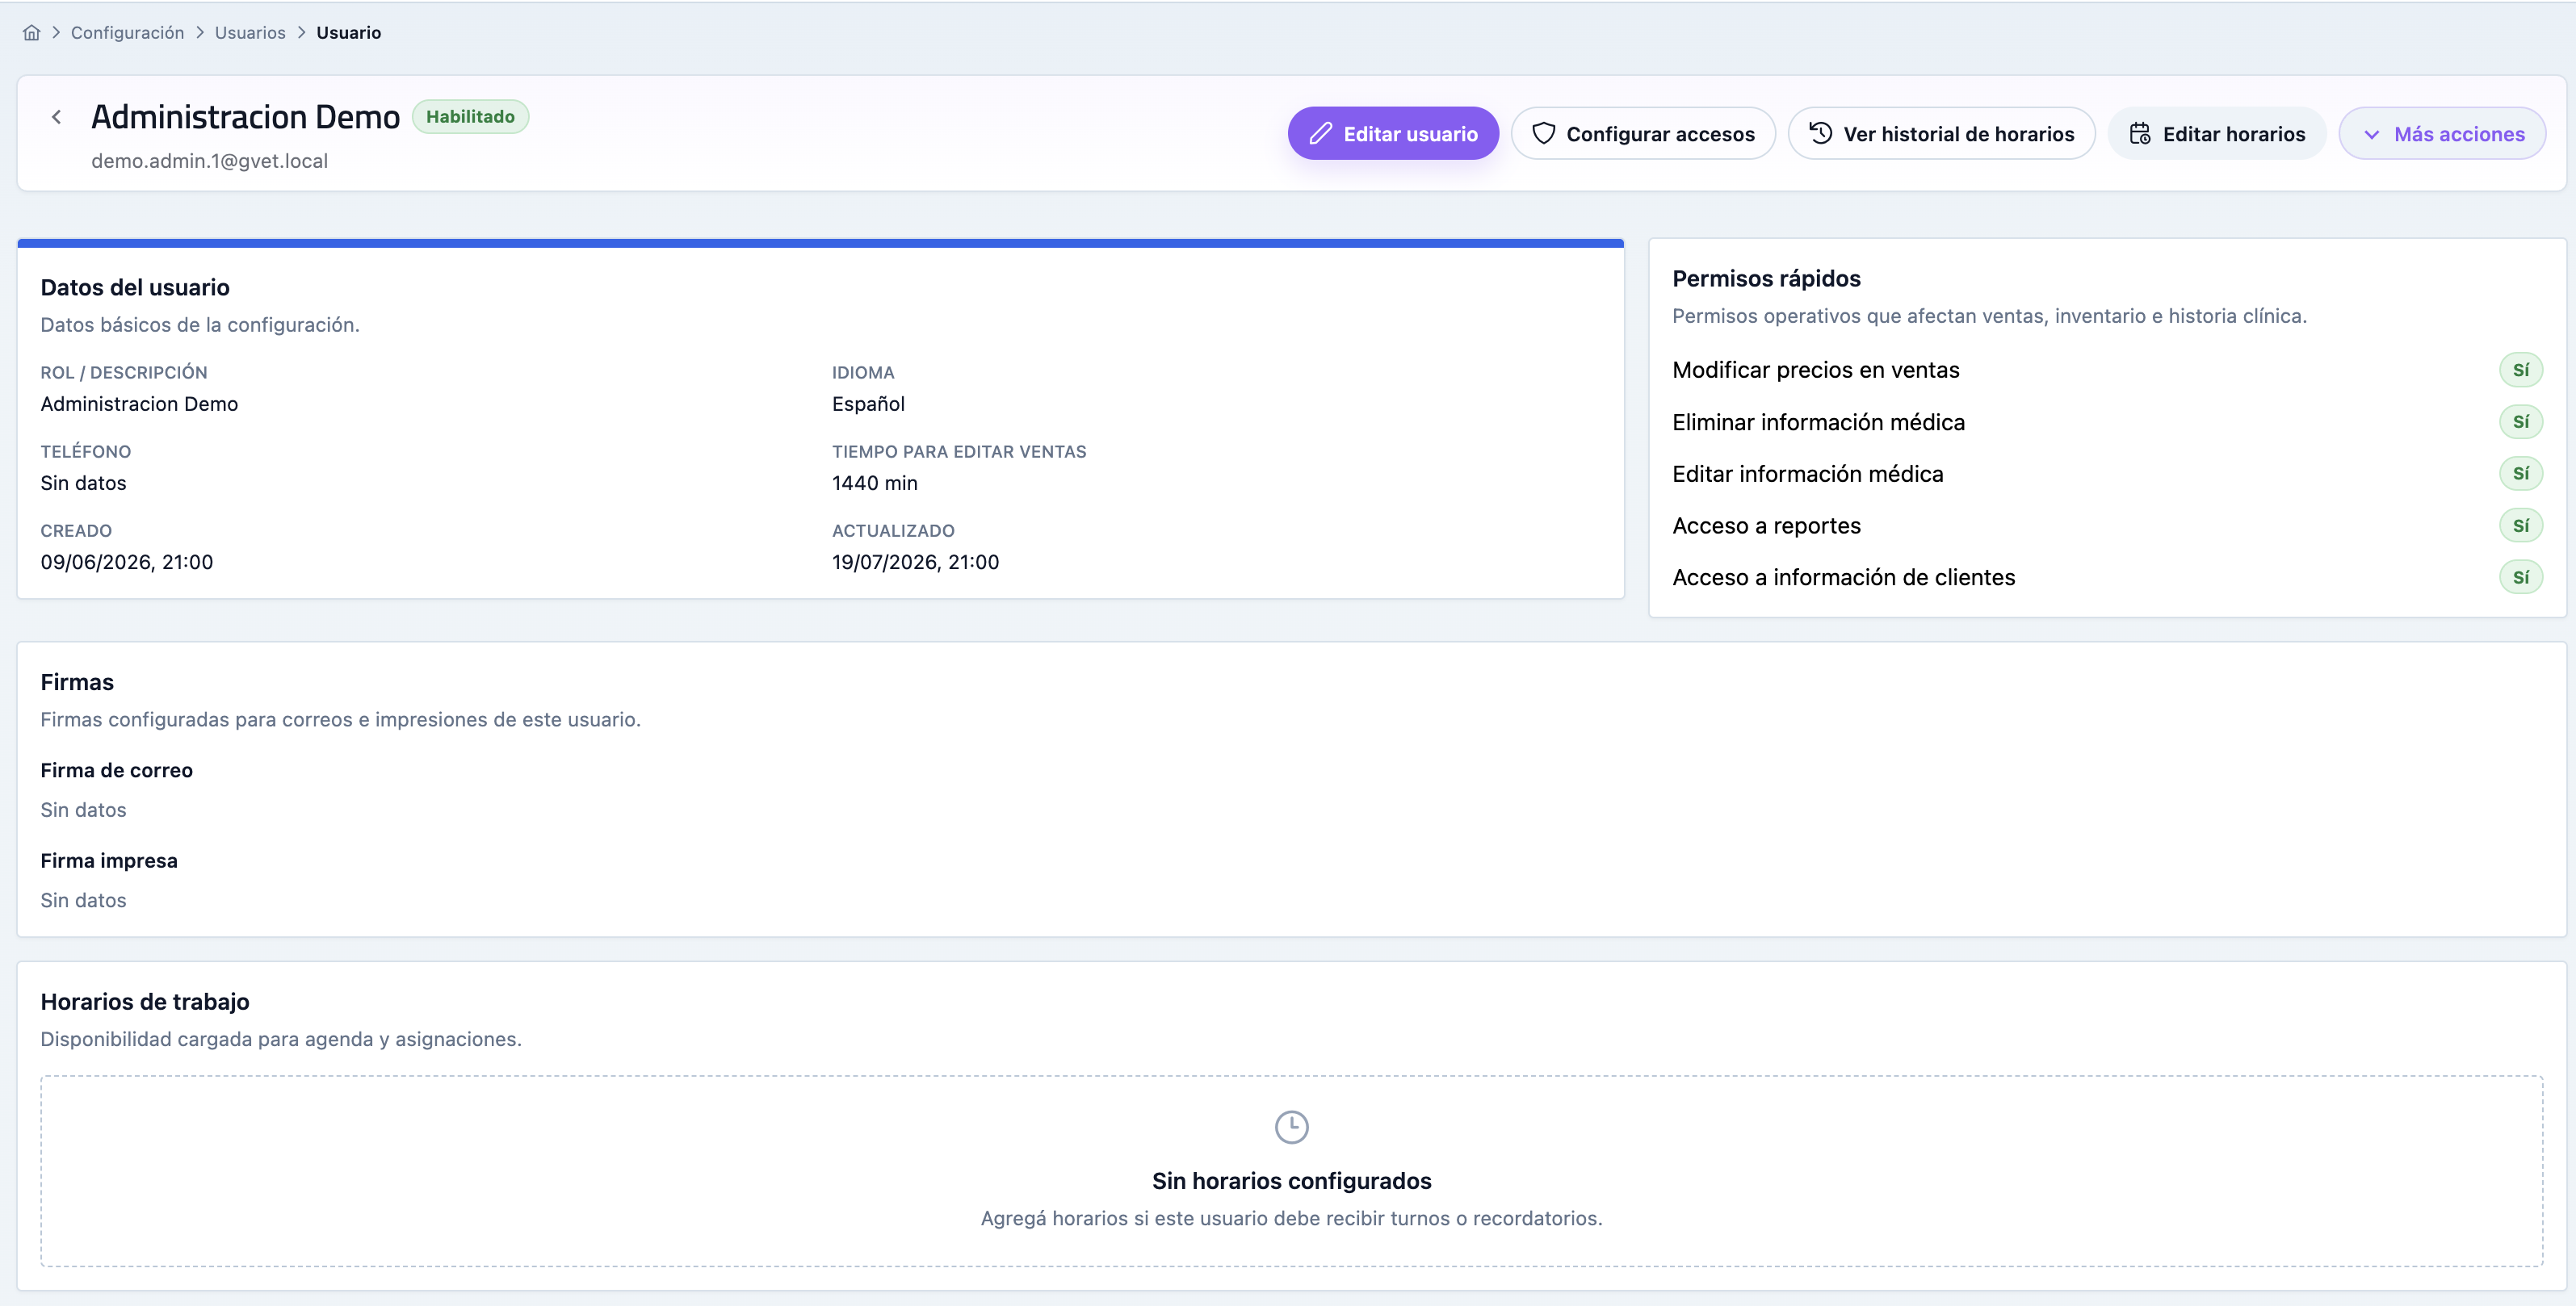Click the TIEMPO PARA EDITAR VENTAS label
The image size is (2576, 1306).
(959, 452)
